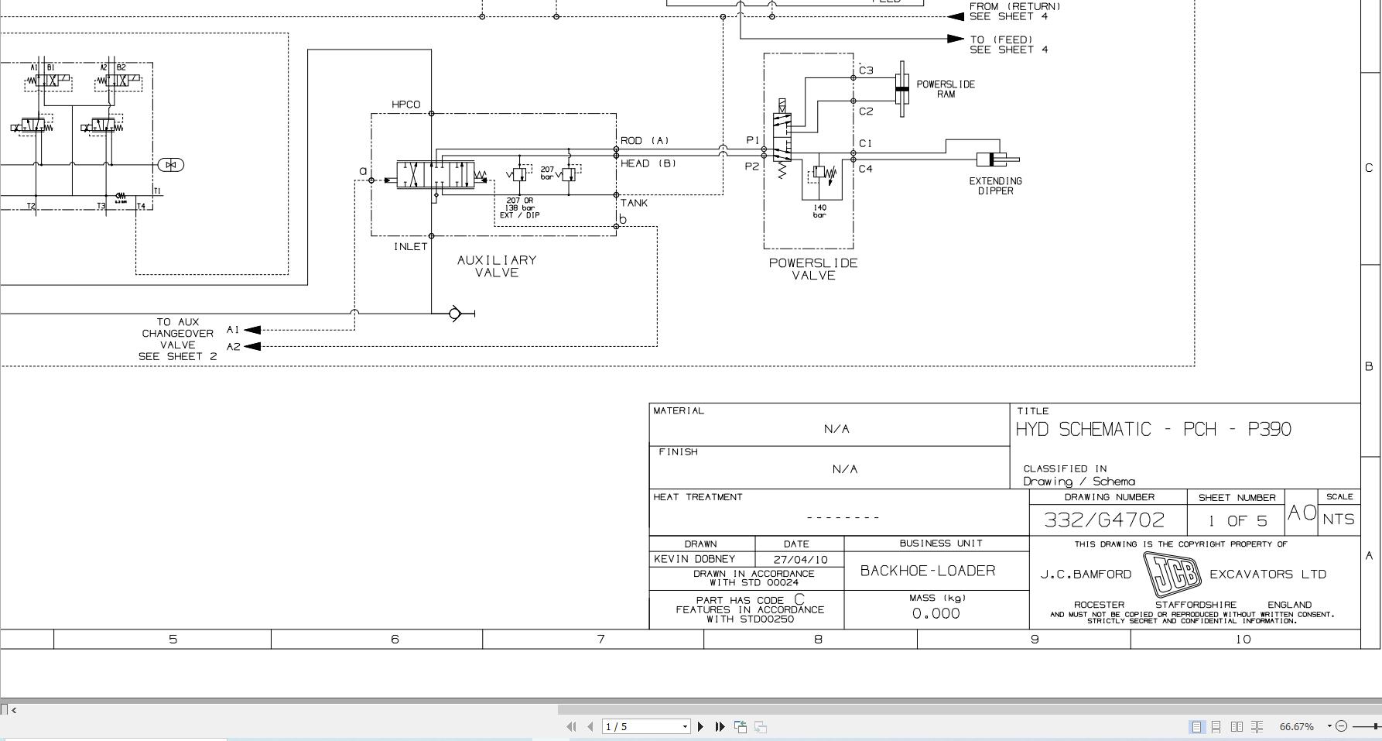Click the mass value 0.000
1382x741 pixels.
tap(936, 613)
